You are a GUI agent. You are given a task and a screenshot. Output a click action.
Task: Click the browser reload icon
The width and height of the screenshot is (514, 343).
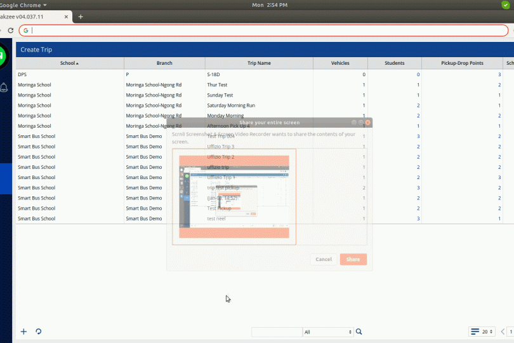(11, 30)
